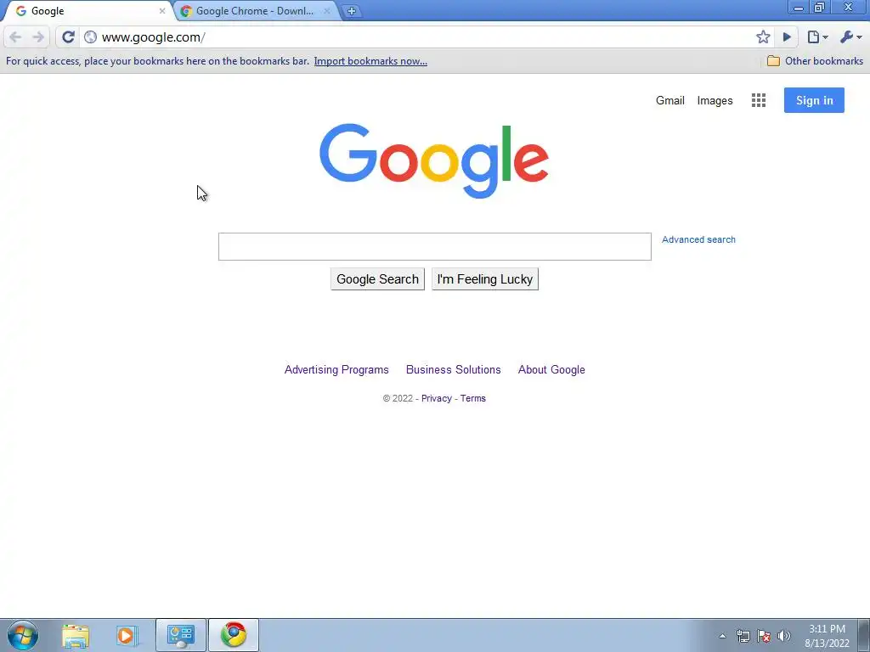Open the Control Panel taskbar item
Viewport: 870px width, 652px height.
181,635
